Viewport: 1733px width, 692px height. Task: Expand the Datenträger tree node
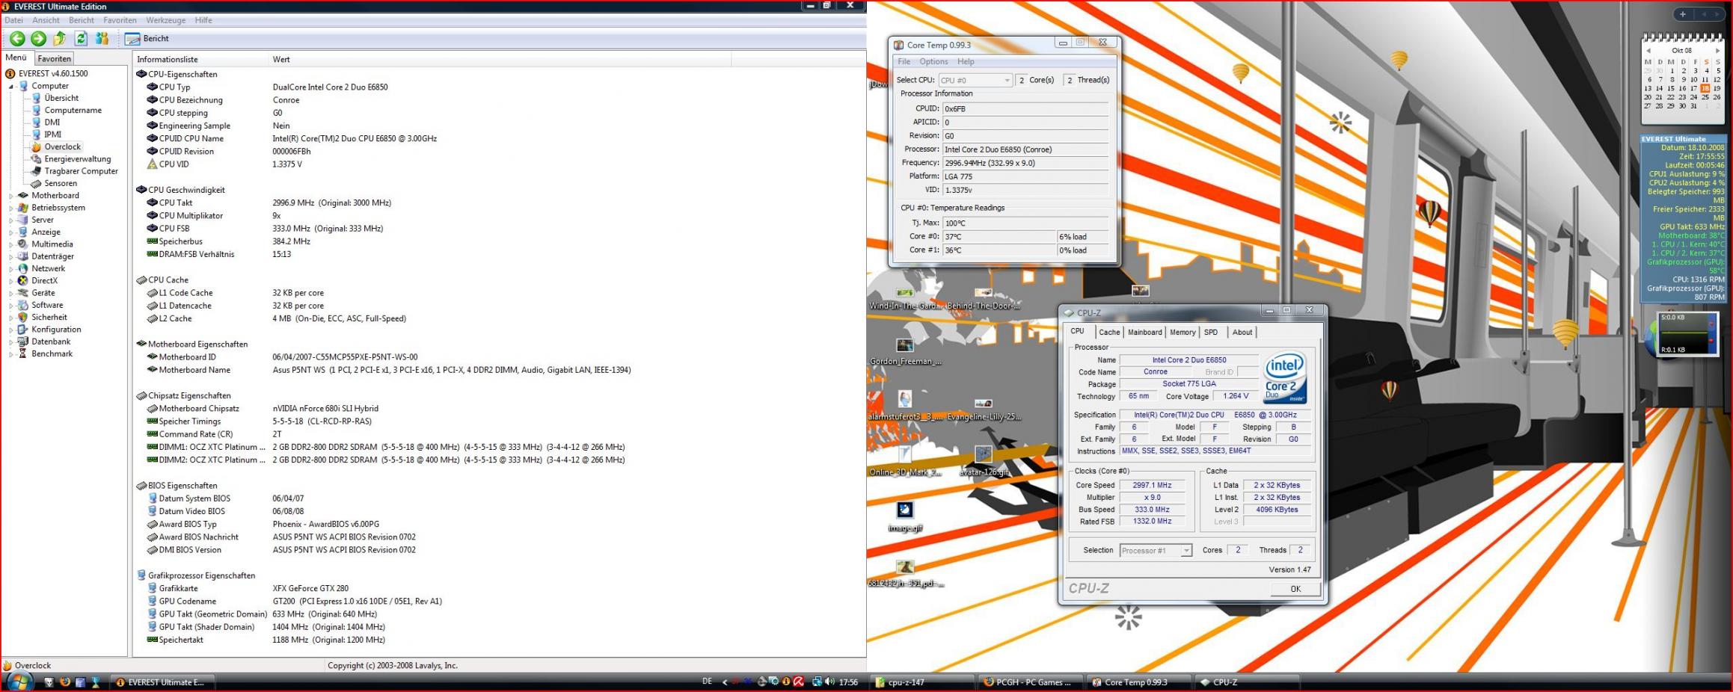tap(11, 256)
